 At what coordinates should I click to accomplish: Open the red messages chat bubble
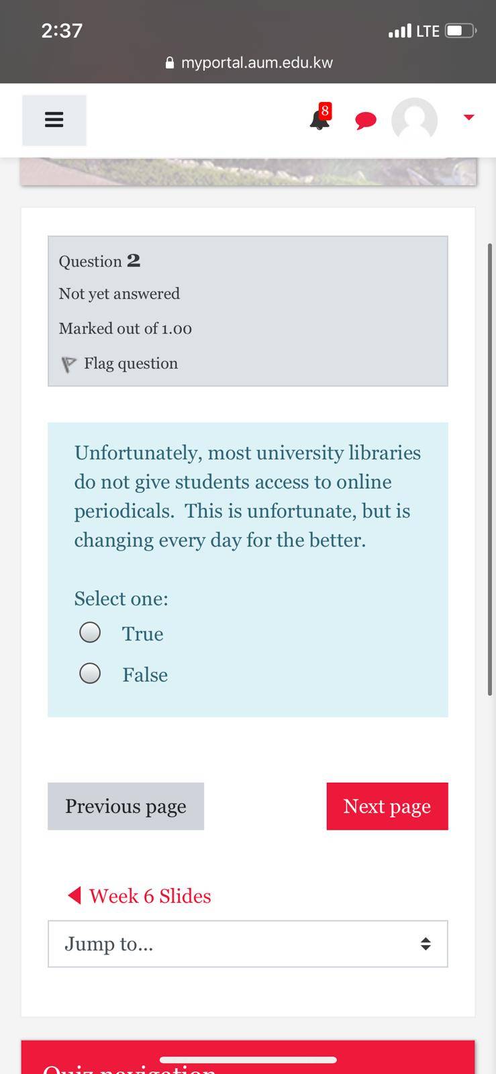365,121
